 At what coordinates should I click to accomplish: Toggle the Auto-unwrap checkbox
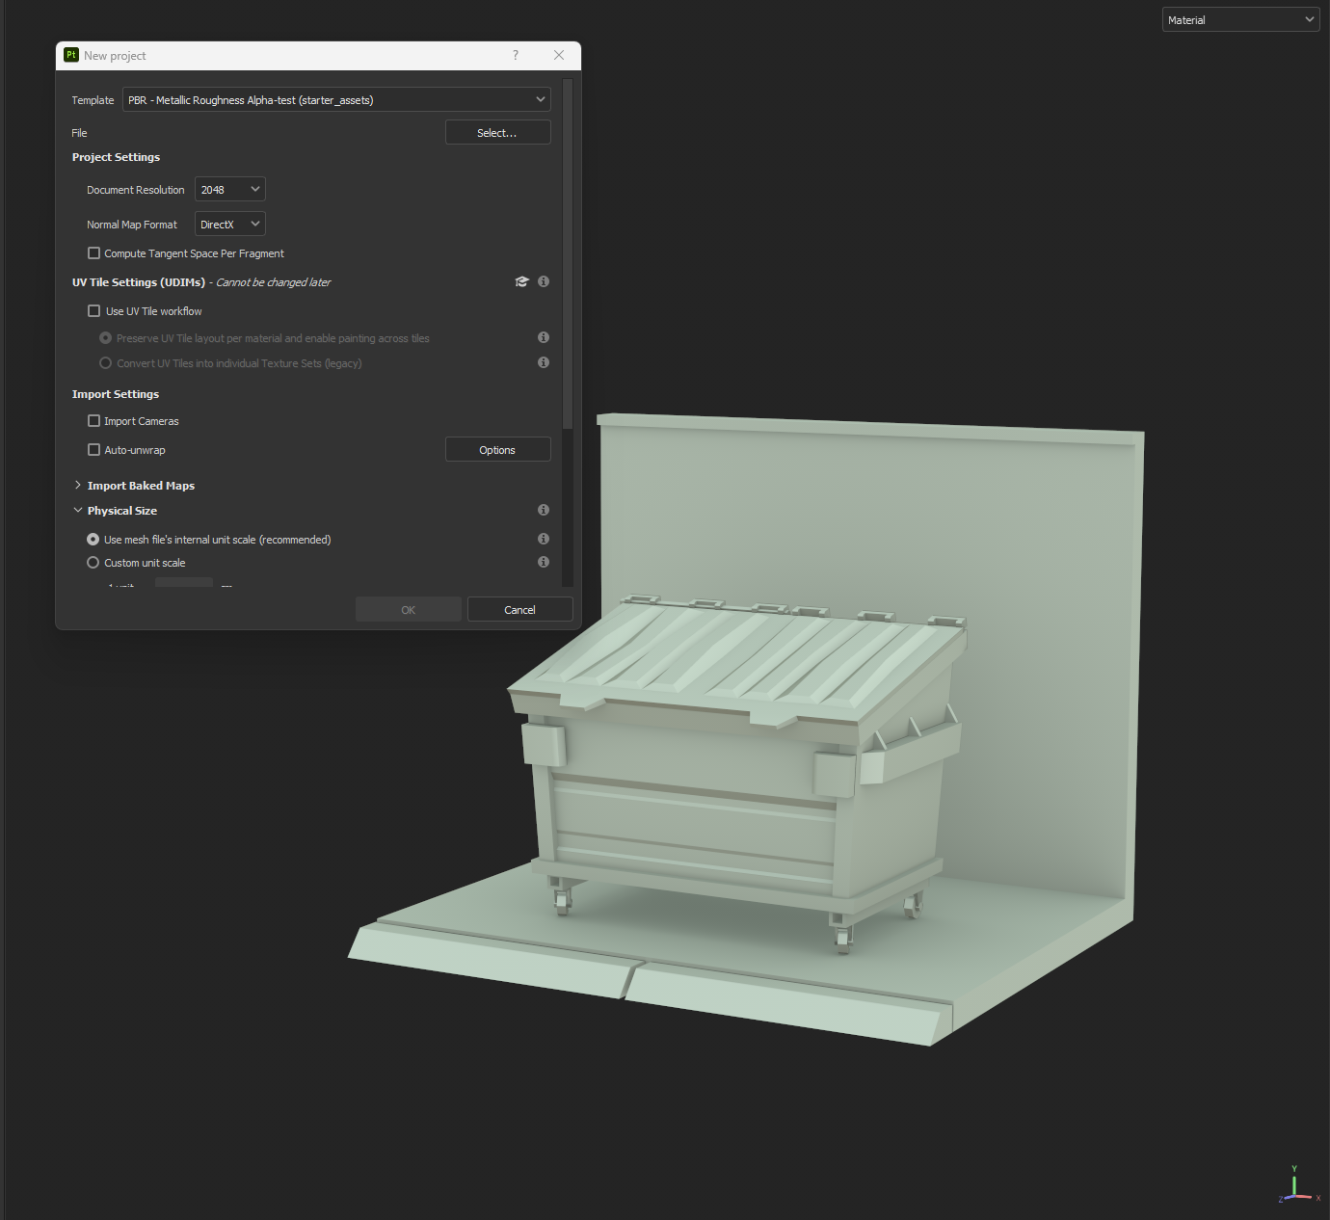click(94, 450)
